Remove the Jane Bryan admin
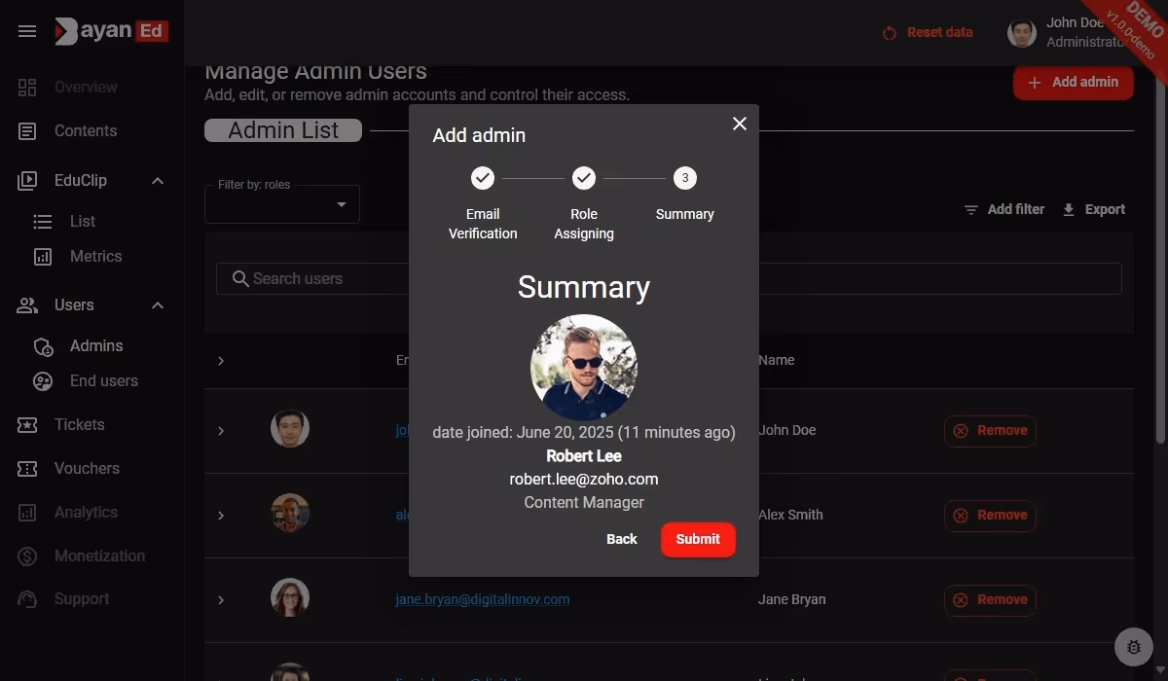The height and width of the screenshot is (681, 1168). click(x=990, y=600)
